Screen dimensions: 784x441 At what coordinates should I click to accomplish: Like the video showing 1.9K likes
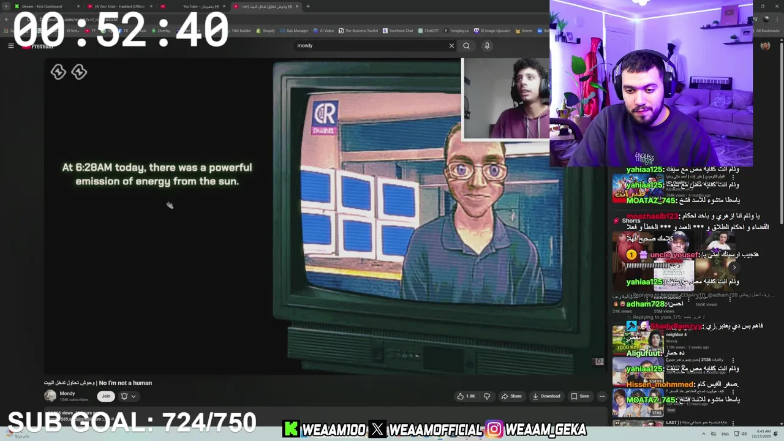(466, 396)
